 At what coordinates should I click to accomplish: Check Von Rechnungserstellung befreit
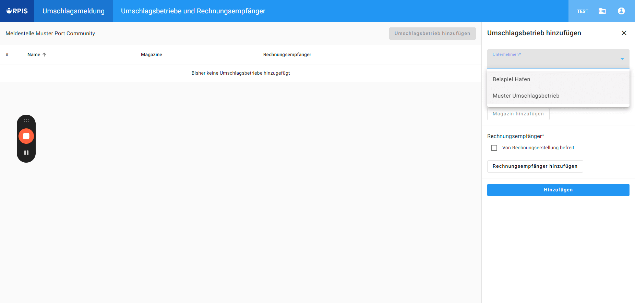click(x=494, y=148)
